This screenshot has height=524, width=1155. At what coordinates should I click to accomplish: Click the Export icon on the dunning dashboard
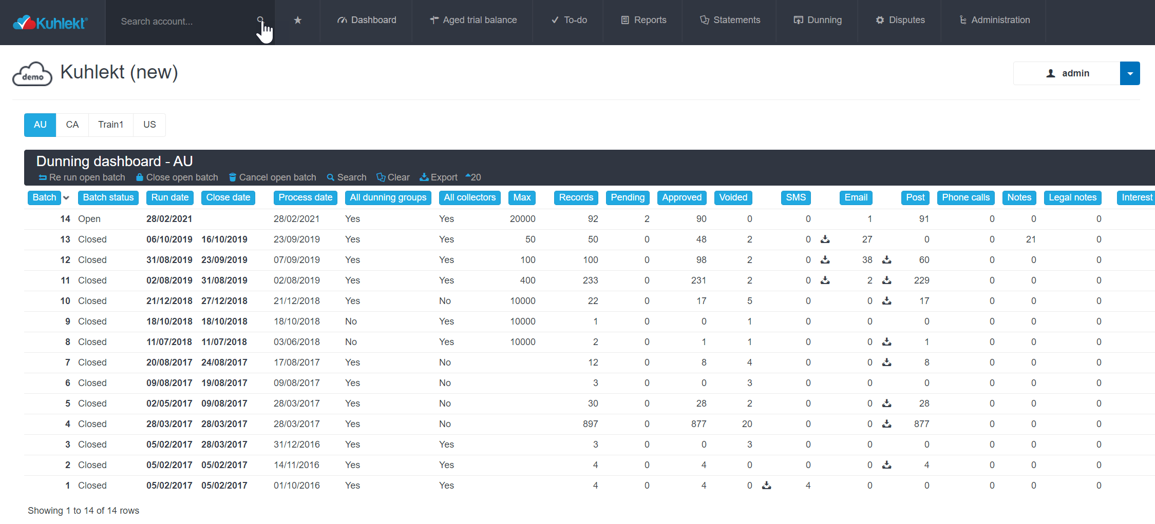pyautogui.click(x=424, y=177)
